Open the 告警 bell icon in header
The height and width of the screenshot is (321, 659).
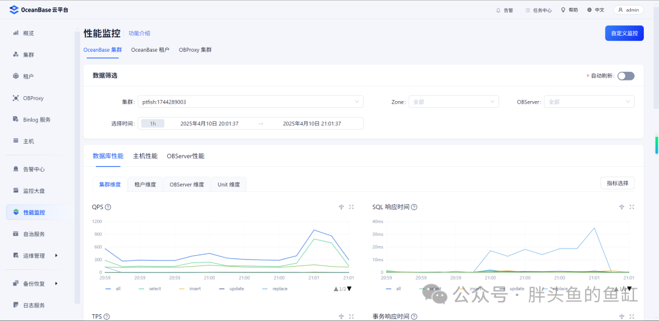(x=499, y=10)
